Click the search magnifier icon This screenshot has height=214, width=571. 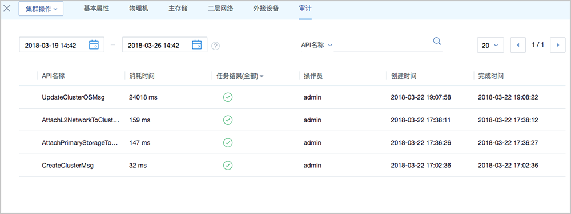coord(437,40)
